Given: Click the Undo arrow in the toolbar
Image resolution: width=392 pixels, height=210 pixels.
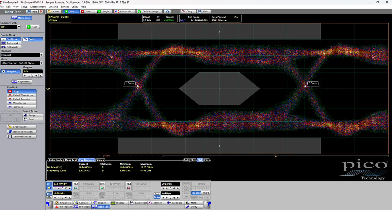Looking at the screenshot, I should [x=168, y=11].
